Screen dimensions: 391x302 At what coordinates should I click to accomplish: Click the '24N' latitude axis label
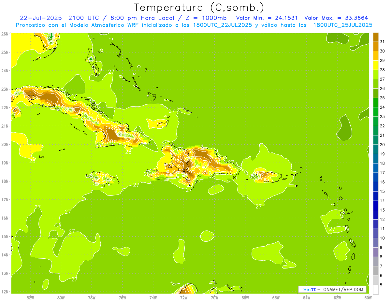click(x=5, y=71)
